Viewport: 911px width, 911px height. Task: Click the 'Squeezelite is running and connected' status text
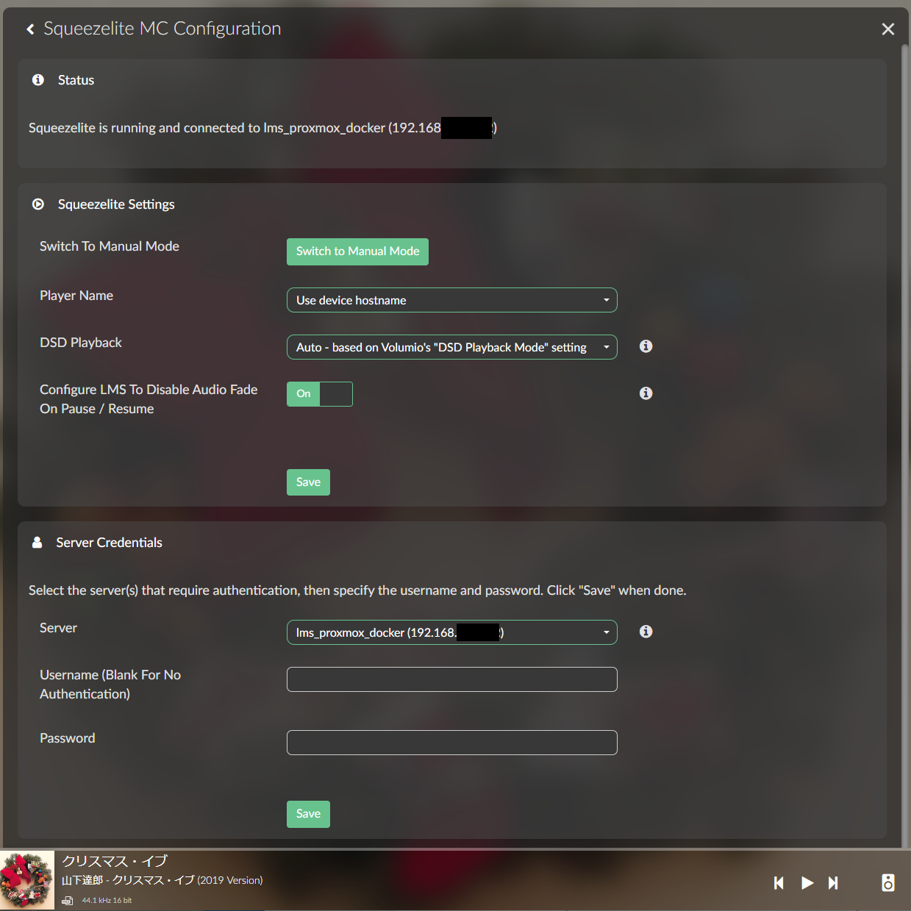[x=262, y=128]
